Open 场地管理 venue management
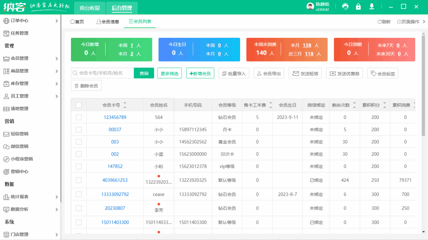The width and height of the screenshot is (428, 240). pos(19,109)
